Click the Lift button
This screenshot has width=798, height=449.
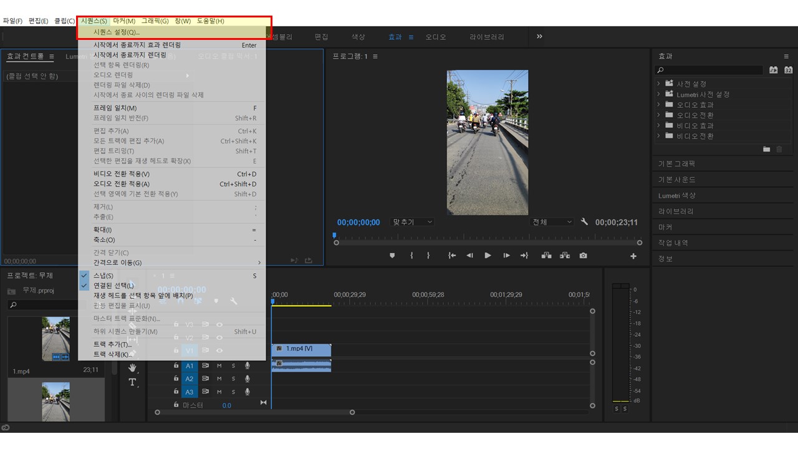[546, 255]
